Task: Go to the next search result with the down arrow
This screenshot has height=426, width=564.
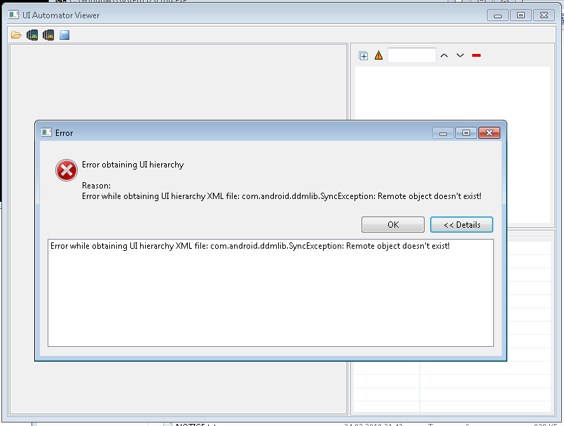Action: [460, 55]
